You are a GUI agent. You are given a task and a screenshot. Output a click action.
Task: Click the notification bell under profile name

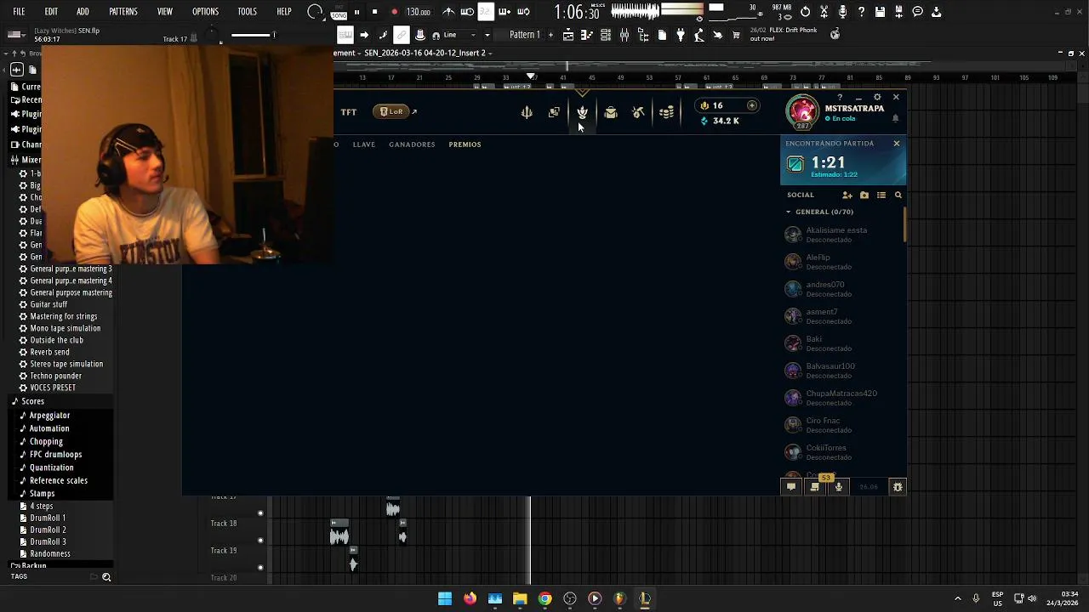(x=895, y=119)
